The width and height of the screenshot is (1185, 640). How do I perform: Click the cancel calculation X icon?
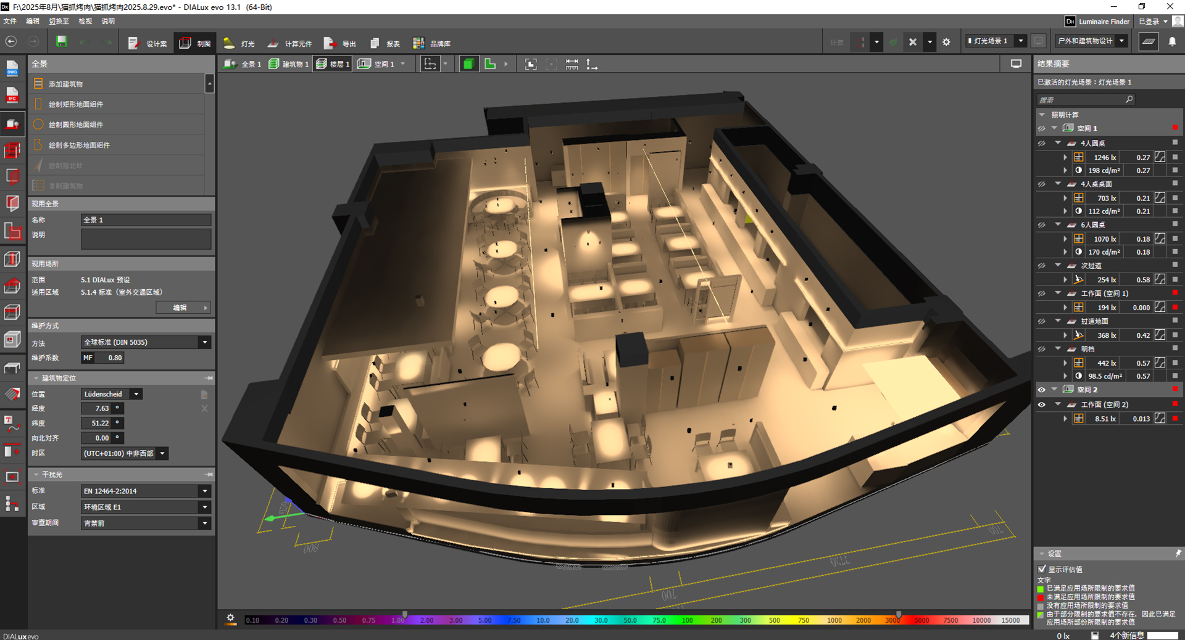point(913,42)
